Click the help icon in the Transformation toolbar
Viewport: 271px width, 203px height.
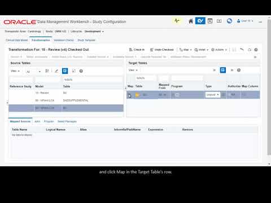point(256,50)
